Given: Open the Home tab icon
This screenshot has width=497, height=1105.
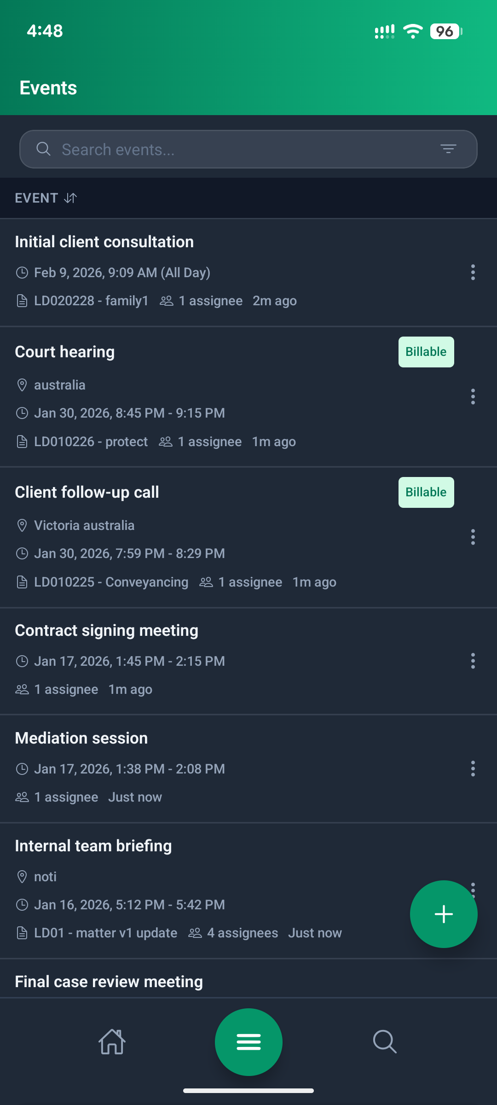Looking at the screenshot, I should click(x=112, y=1042).
